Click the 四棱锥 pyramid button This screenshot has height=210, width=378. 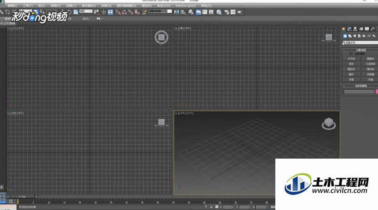[369, 74]
